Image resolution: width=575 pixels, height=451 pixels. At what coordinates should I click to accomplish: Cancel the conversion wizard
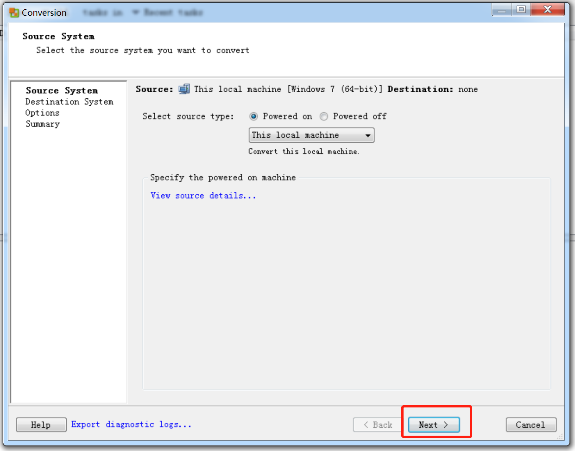click(x=531, y=425)
